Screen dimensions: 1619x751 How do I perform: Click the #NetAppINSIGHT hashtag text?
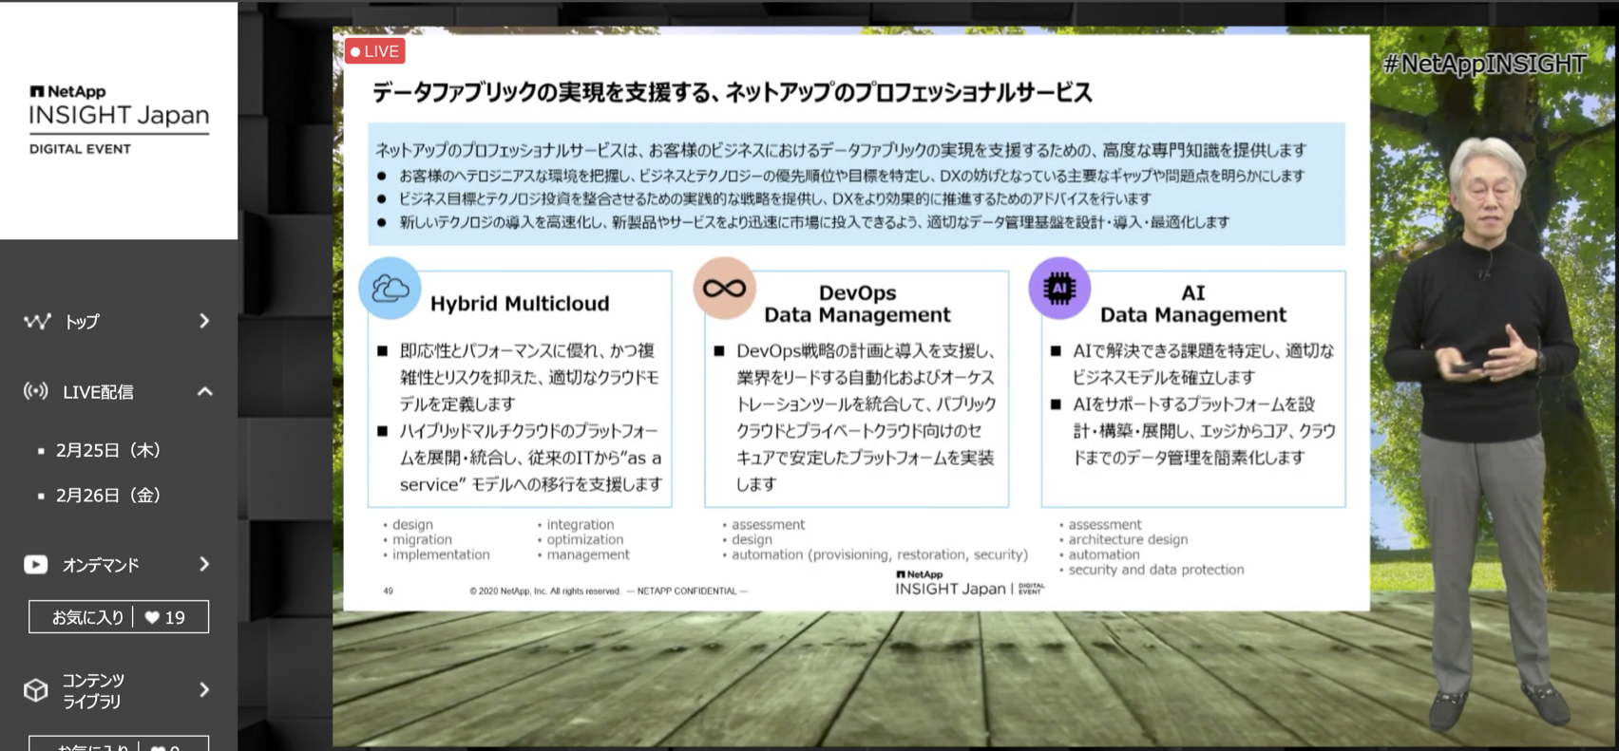click(x=1484, y=64)
